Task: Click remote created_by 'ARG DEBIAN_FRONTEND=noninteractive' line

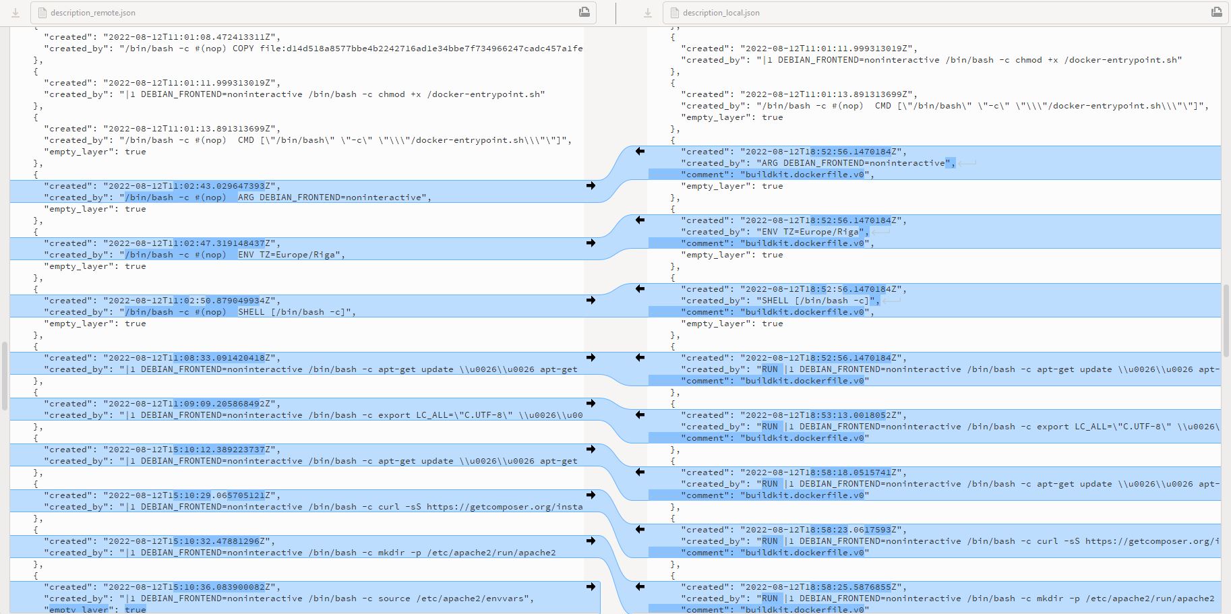Action: pos(237,197)
